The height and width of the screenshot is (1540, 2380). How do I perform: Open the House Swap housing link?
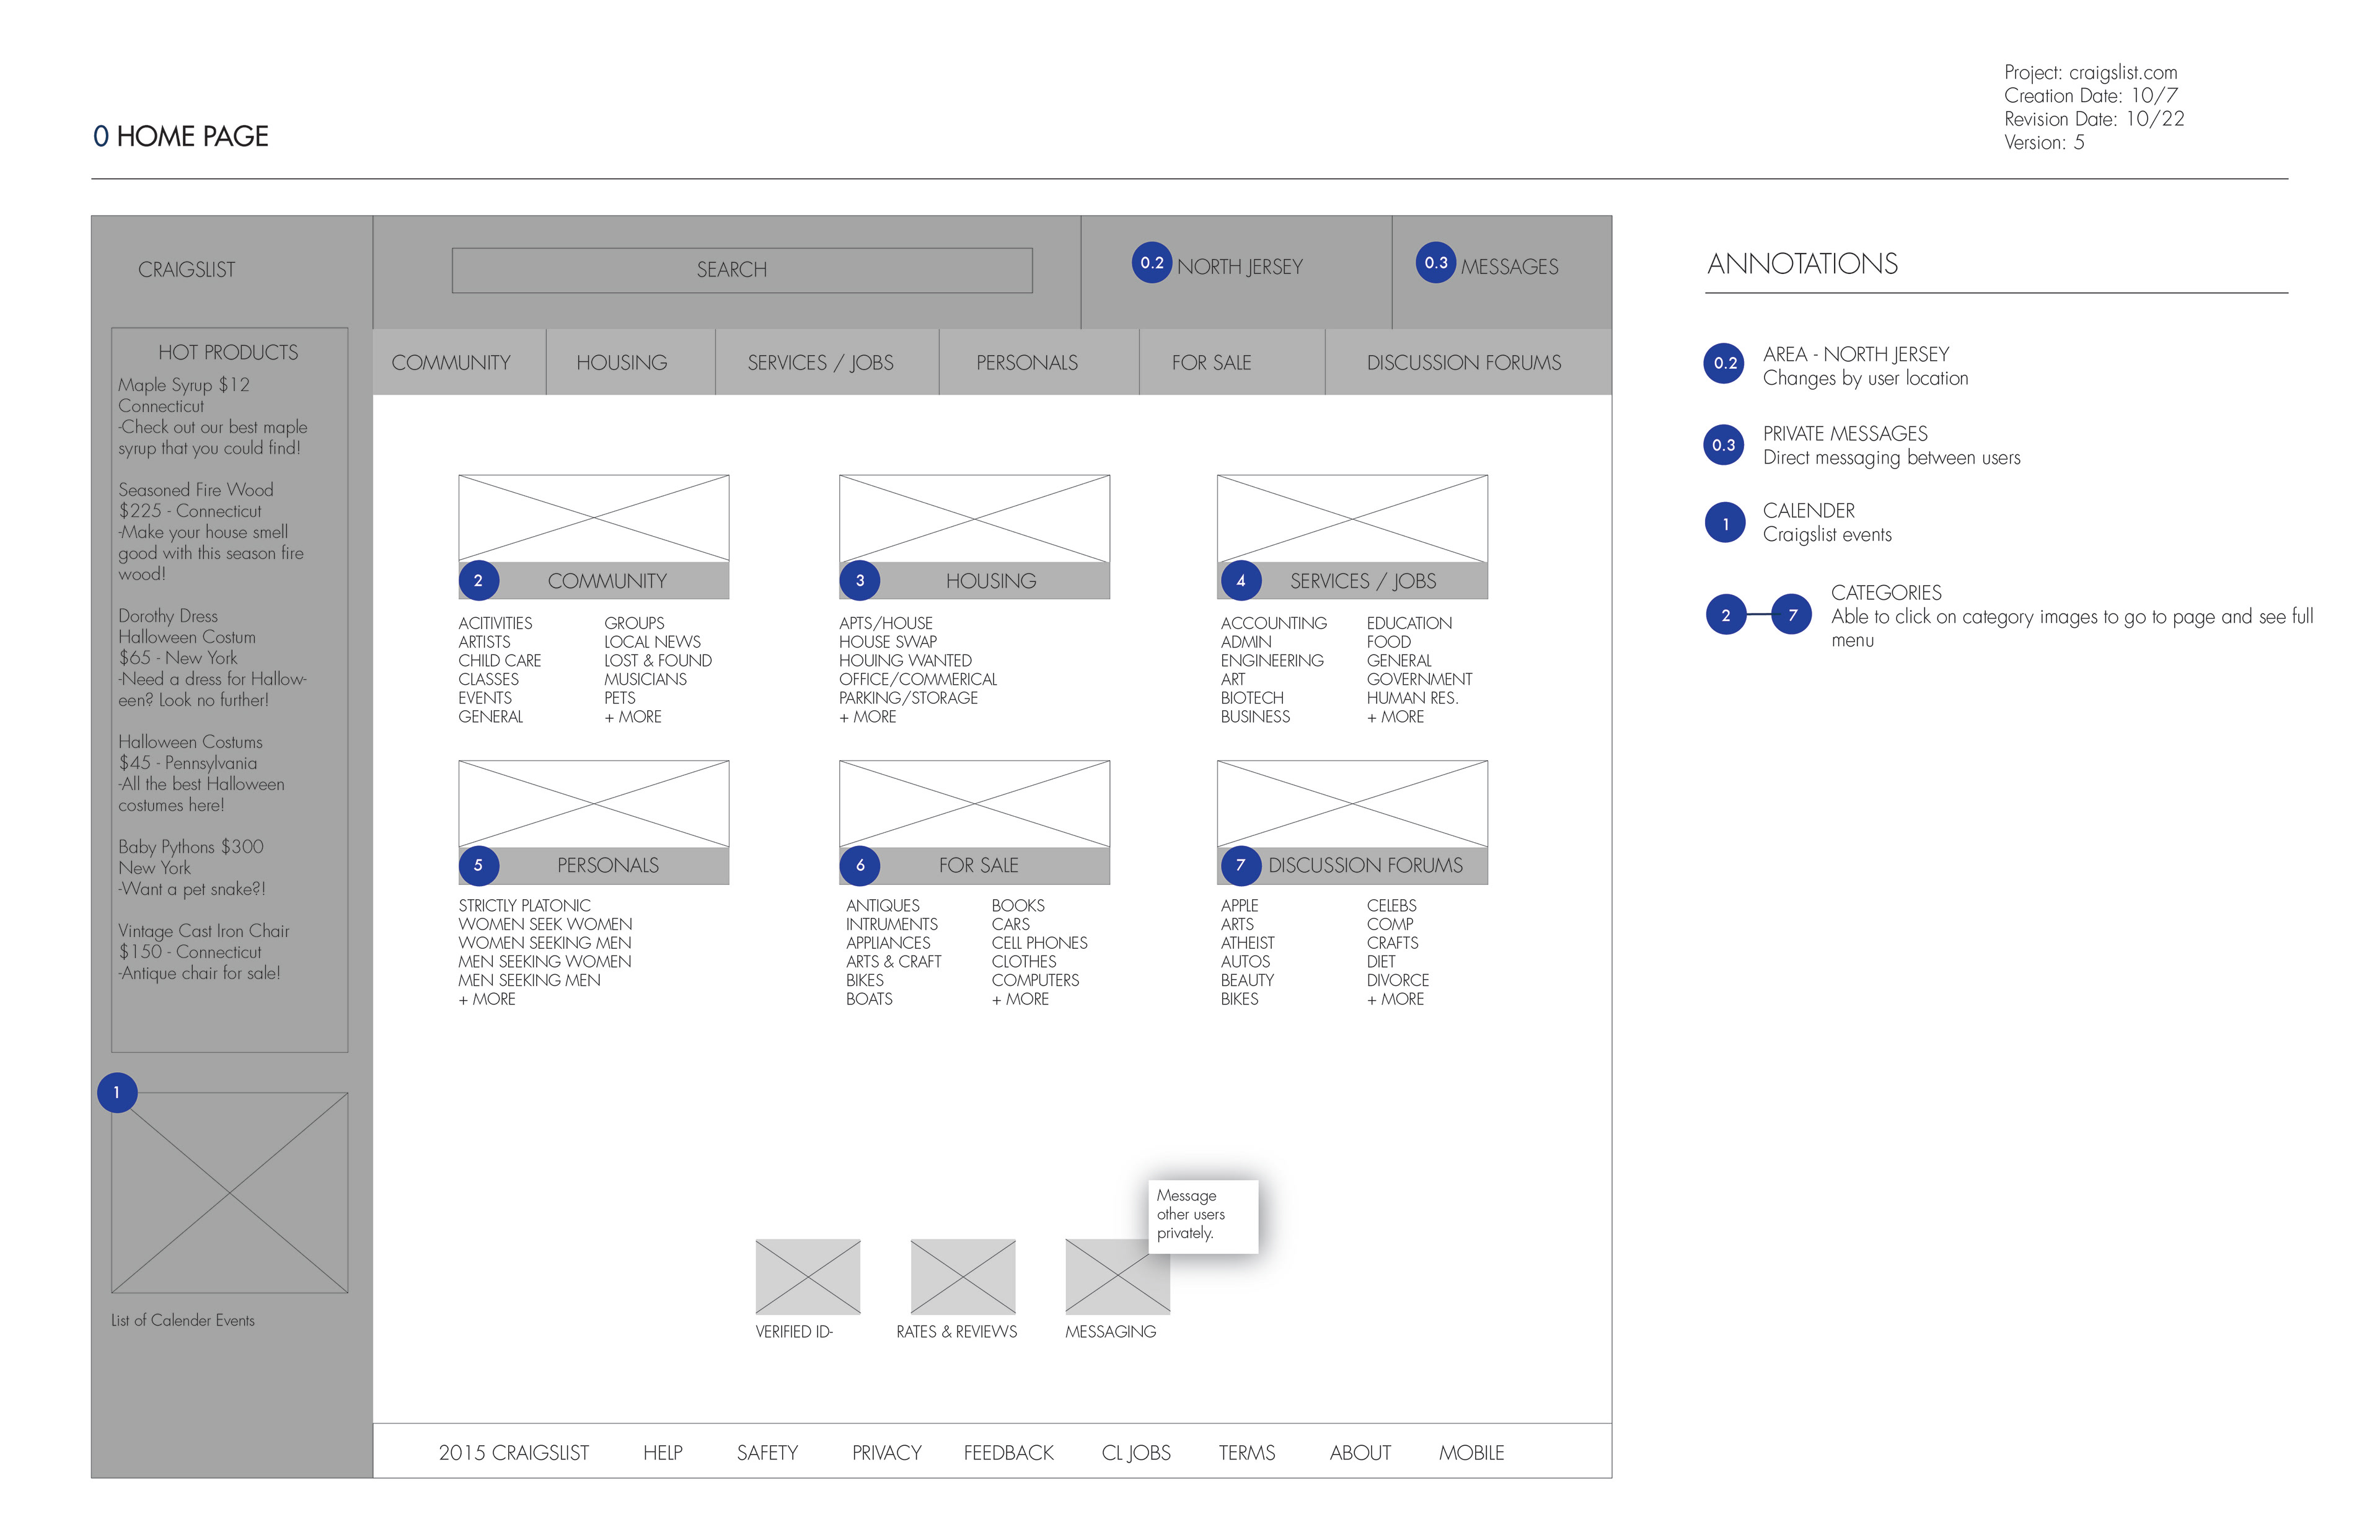[x=888, y=642]
